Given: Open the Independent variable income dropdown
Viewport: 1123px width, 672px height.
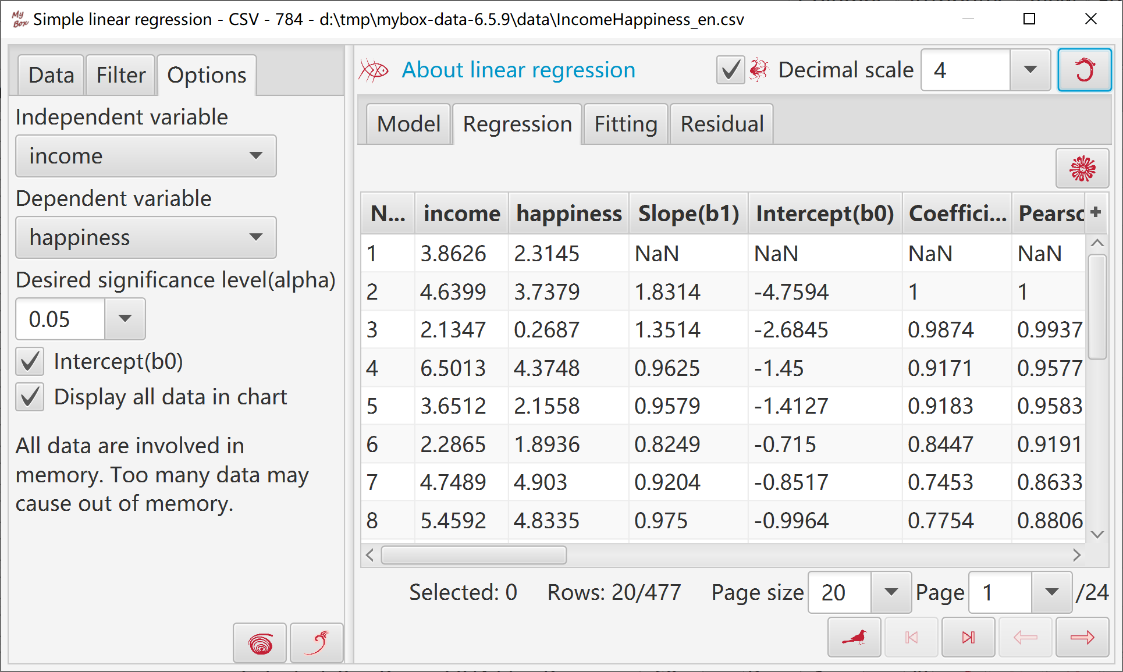Looking at the screenshot, I should tap(146, 156).
